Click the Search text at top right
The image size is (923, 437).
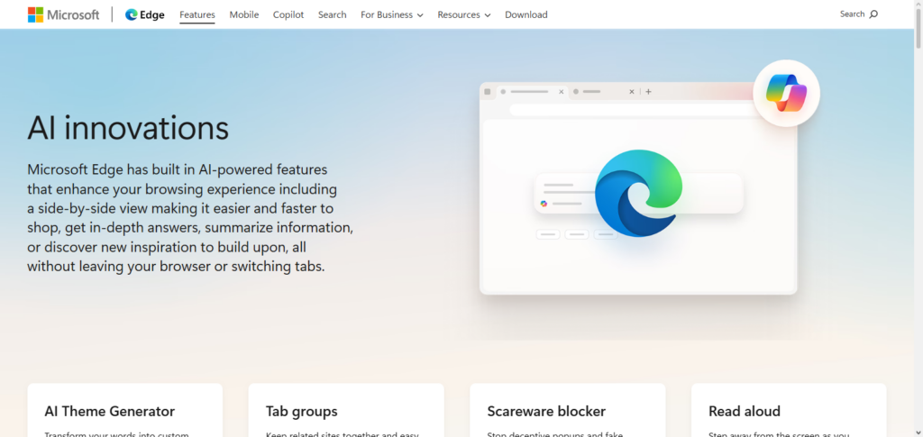pyautogui.click(x=852, y=14)
